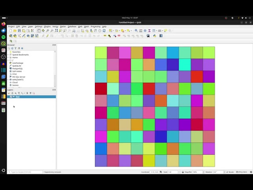Select the MS SQL Server entry
The width and height of the screenshot is (253, 190).
[x=19, y=77]
